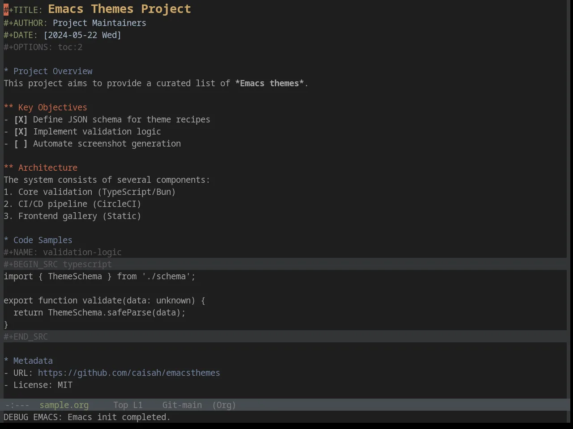The height and width of the screenshot is (429, 573).
Task: Collapse the 'Metadata' heading
Action: 28,361
